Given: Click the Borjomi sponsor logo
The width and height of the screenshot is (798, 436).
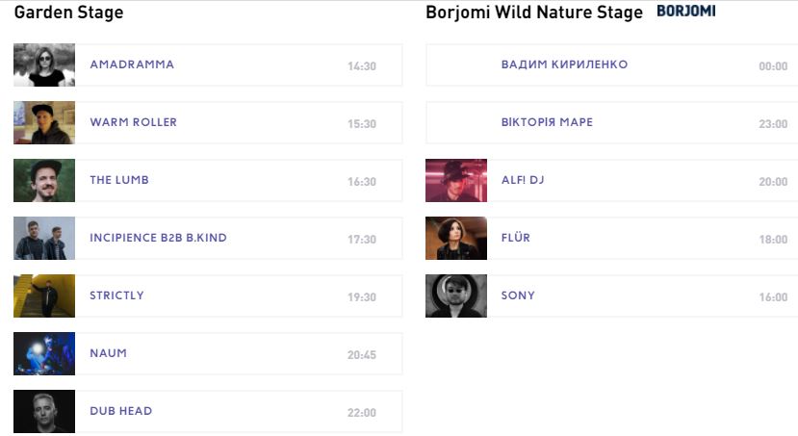Looking at the screenshot, I should tap(686, 12).
